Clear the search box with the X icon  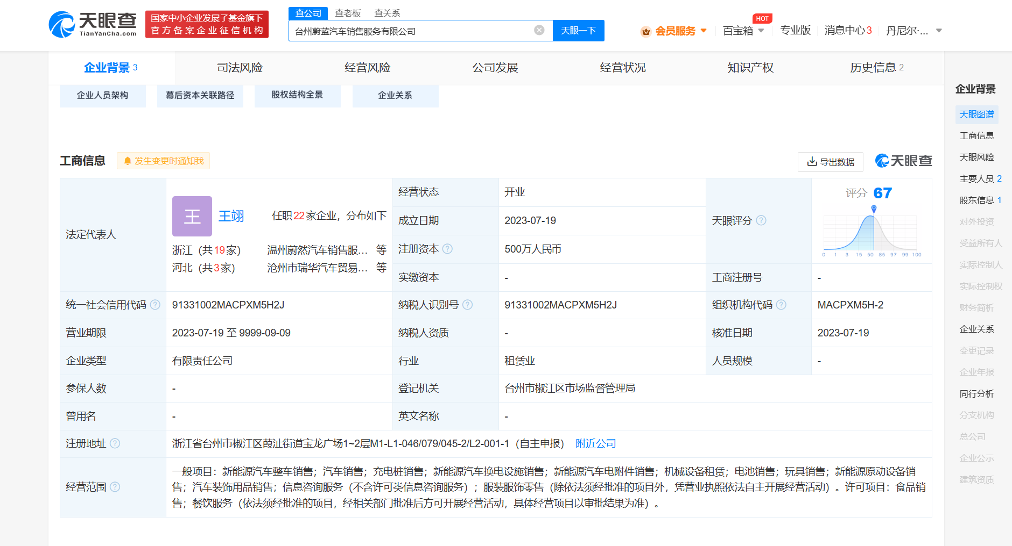tap(539, 30)
